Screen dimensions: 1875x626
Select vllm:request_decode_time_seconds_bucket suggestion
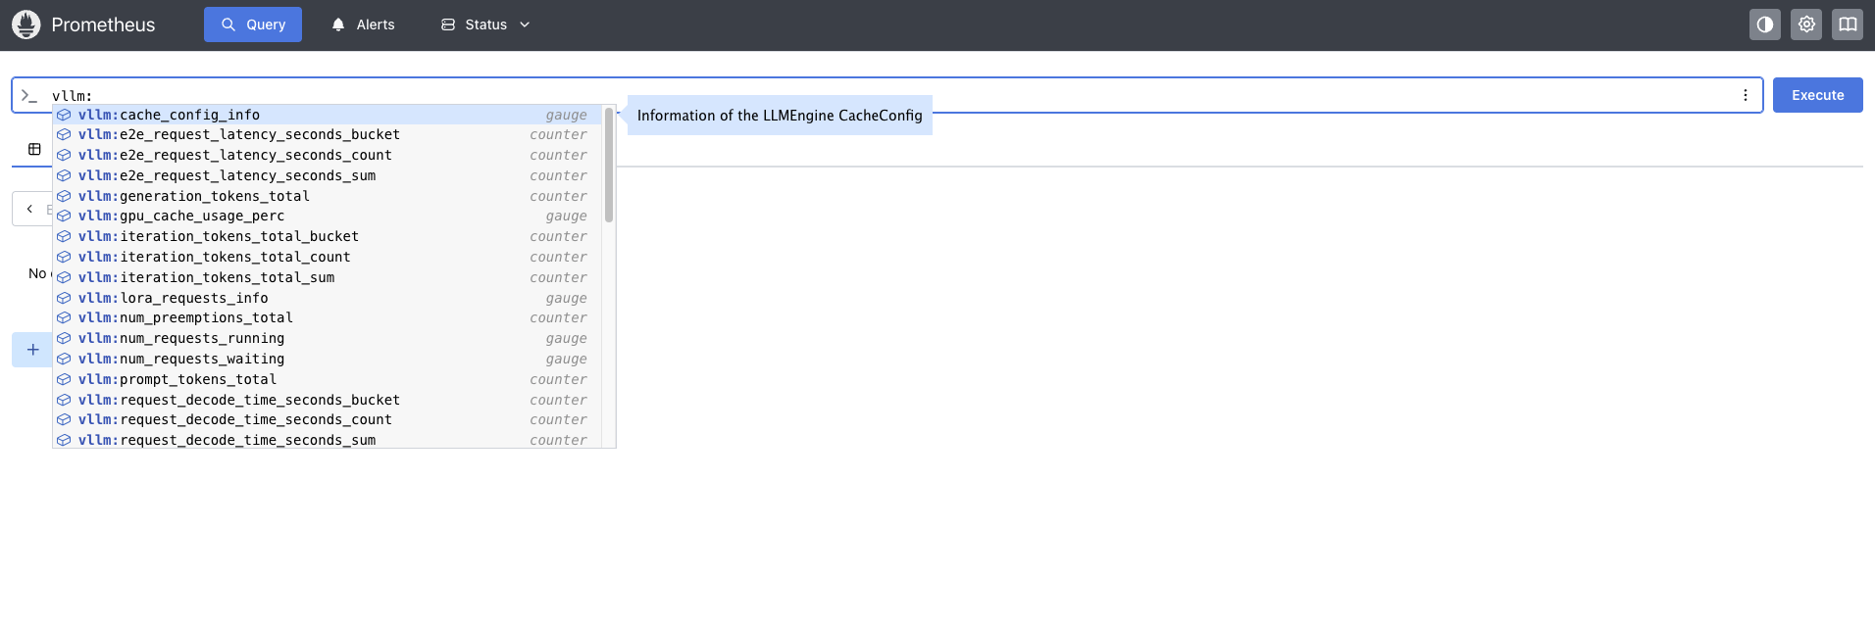(328, 400)
